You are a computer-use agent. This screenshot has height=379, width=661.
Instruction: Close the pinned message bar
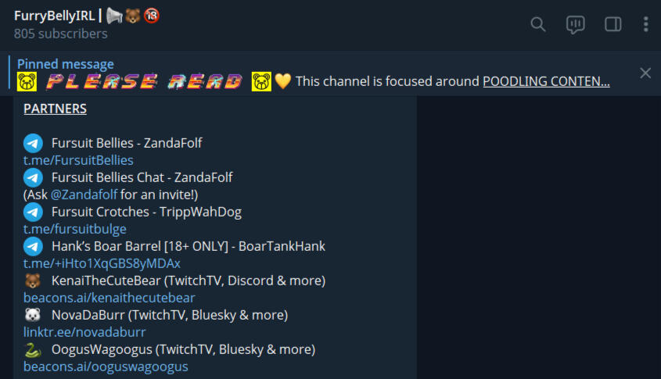[645, 73]
